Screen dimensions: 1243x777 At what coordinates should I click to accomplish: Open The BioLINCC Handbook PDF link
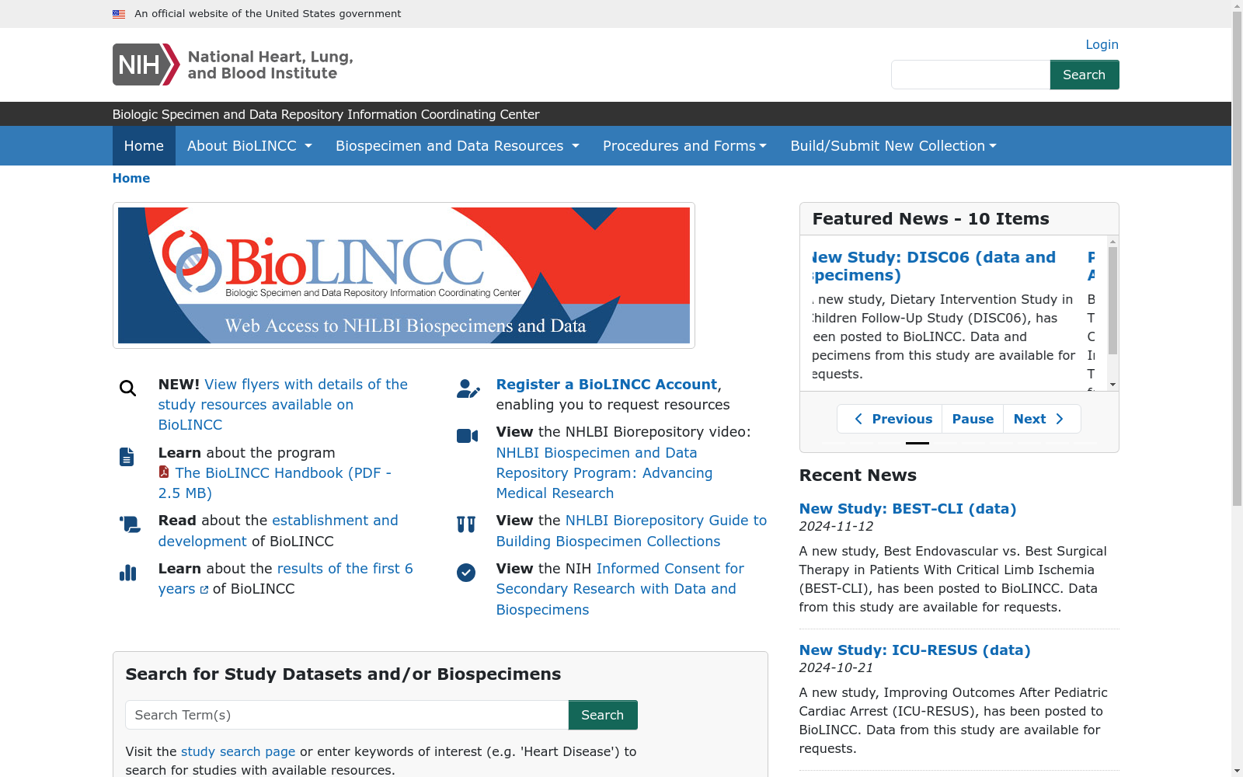pos(275,483)
